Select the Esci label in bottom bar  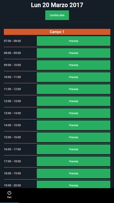pos(9,197)
